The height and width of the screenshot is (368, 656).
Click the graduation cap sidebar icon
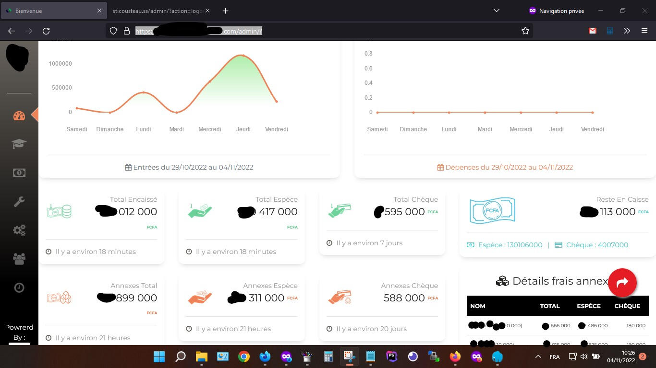[19, 144]
